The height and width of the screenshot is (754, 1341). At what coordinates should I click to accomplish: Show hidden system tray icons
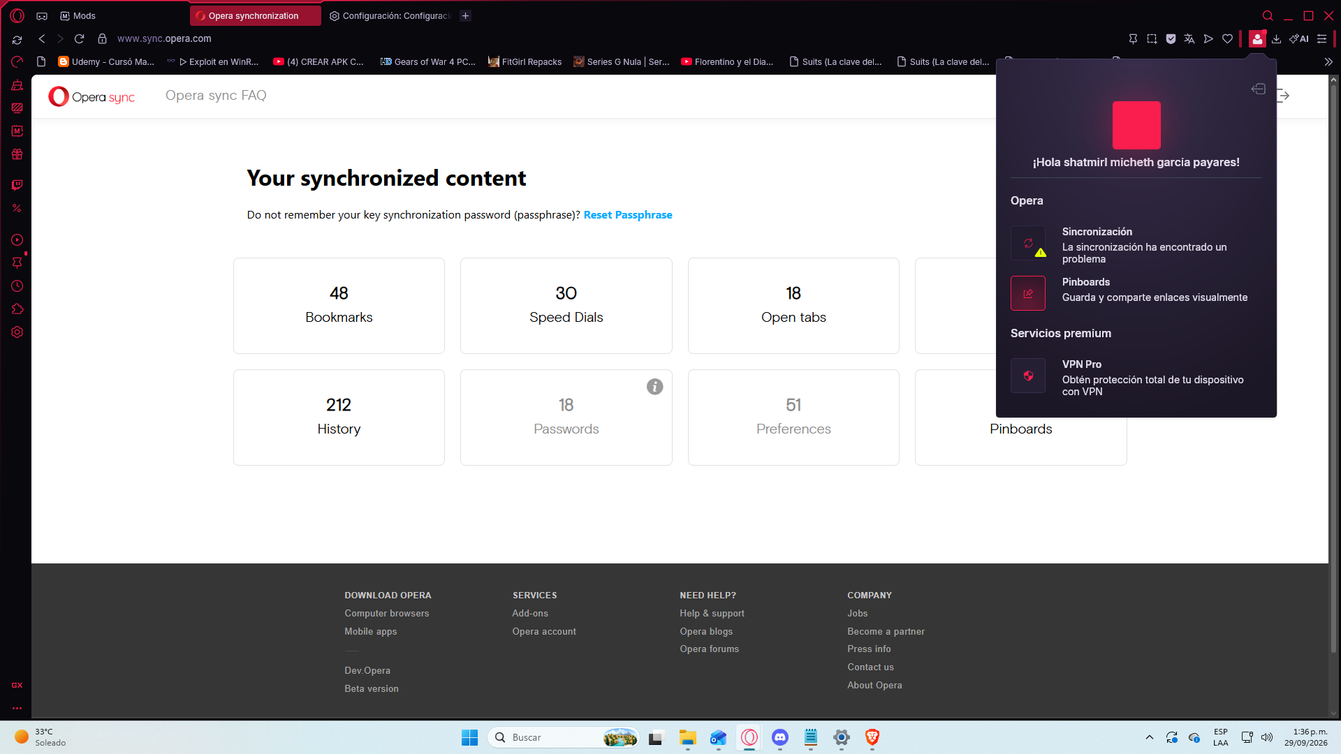click(x=1149, y=737)
